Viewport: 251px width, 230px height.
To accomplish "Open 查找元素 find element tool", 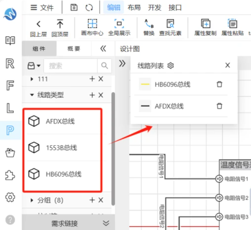I will (x=170, y=27).
